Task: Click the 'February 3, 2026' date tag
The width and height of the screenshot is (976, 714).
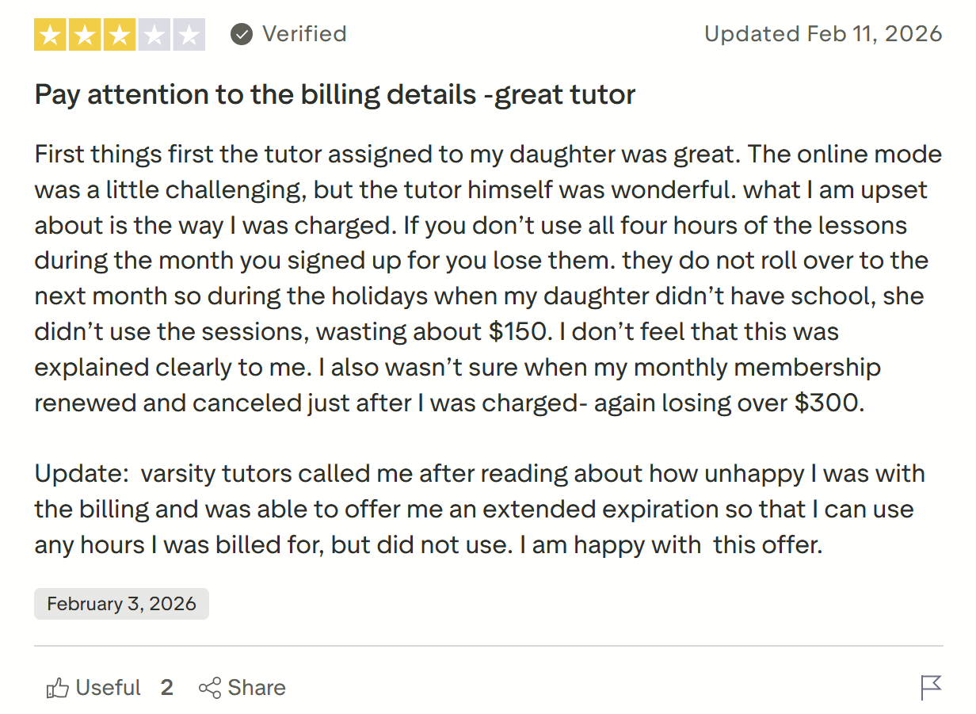Action: tap(120, 604)
